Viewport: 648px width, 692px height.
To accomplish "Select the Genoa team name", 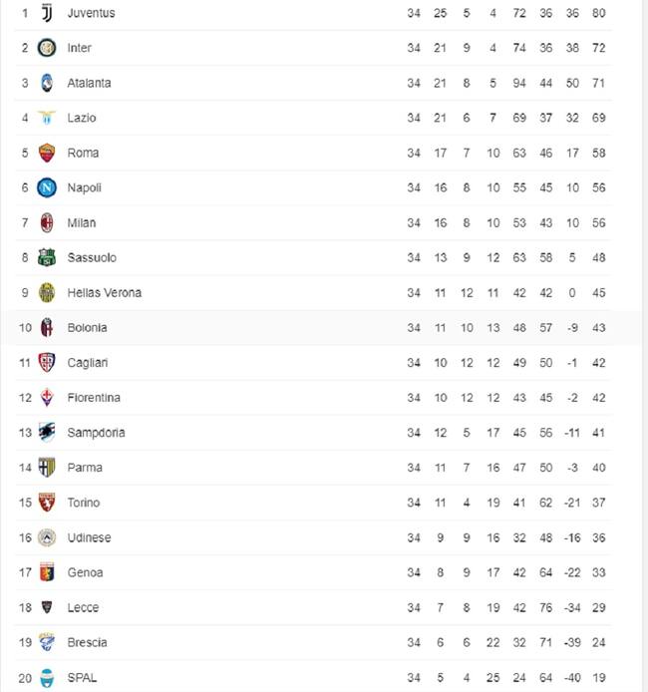I will (85, 572).
